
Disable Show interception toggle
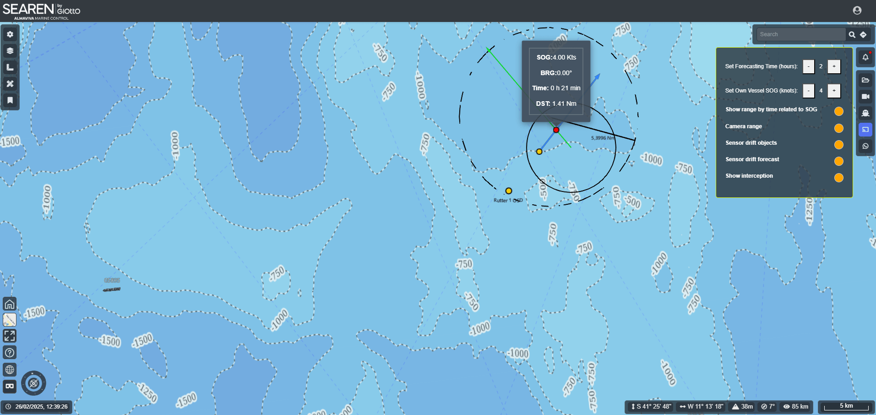(x=838, y=178)
